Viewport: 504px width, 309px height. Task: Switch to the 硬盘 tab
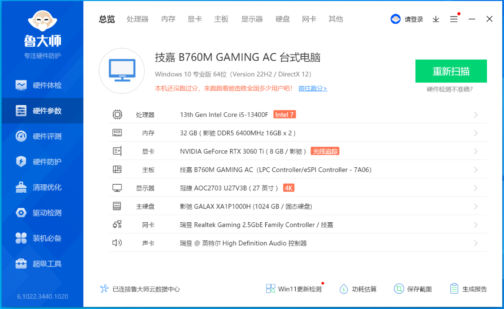point(283,19)
